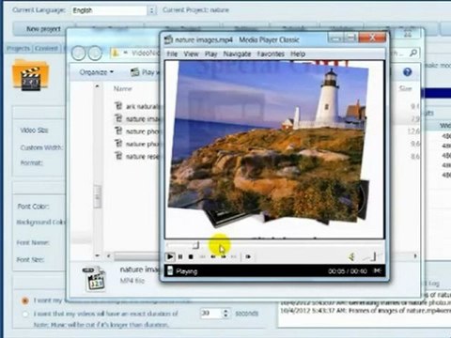Viewport: 451px width, 338px height.
Task: Click the Forward button in Explorer window
Action: point(95,54)
